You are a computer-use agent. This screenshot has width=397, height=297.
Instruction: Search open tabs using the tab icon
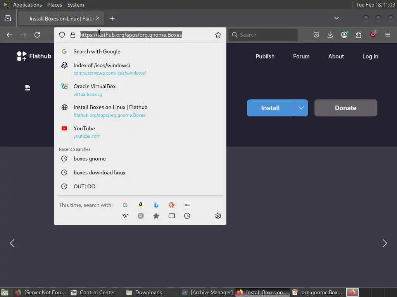[x=172, y=216]
